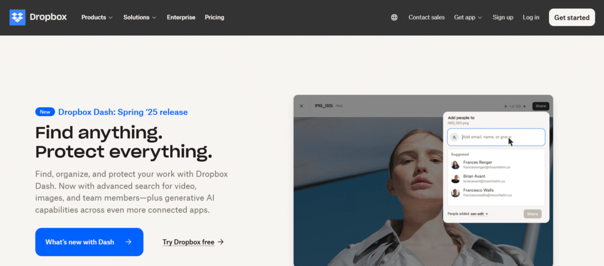Click the greyed Share button in the dialog
This screenshot has width=604, height=266.
pos(533,214)
